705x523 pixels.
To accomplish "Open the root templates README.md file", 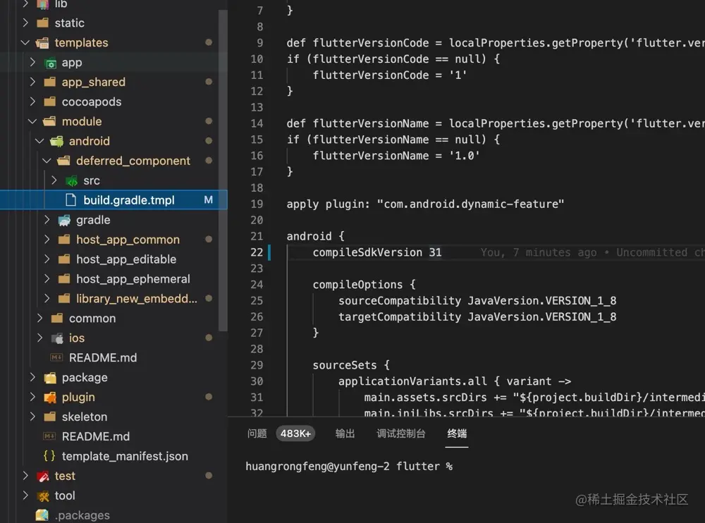I will point(96,437).
